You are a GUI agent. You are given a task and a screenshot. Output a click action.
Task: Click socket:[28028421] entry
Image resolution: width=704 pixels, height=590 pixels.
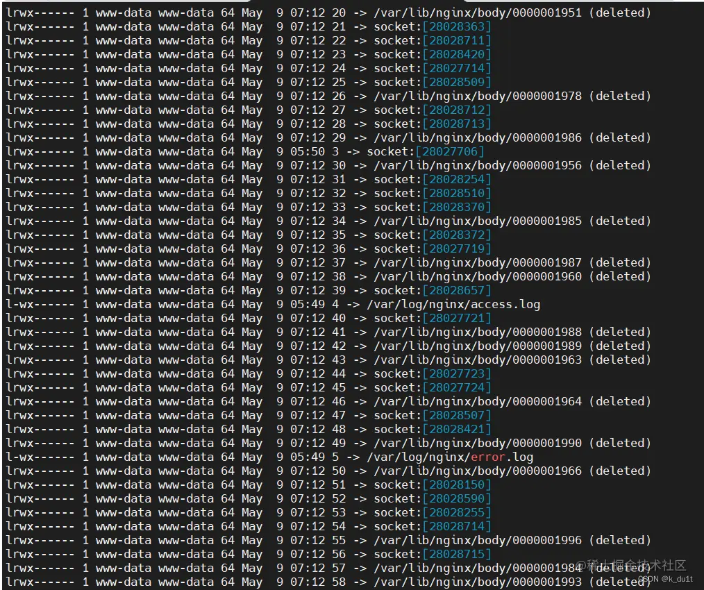433,430
